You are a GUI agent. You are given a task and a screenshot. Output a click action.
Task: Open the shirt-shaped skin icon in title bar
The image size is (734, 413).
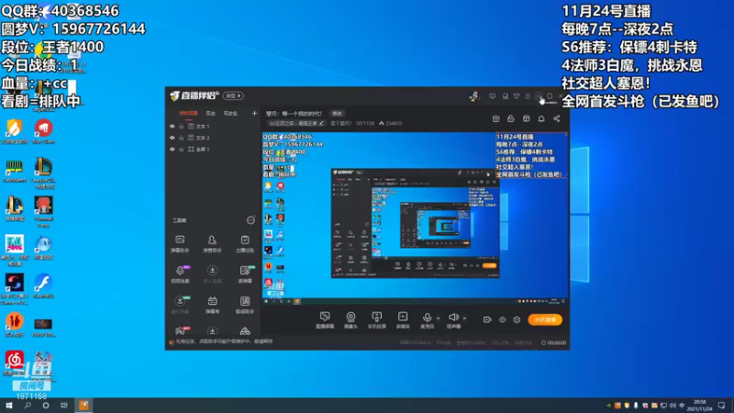click(517, 96)
